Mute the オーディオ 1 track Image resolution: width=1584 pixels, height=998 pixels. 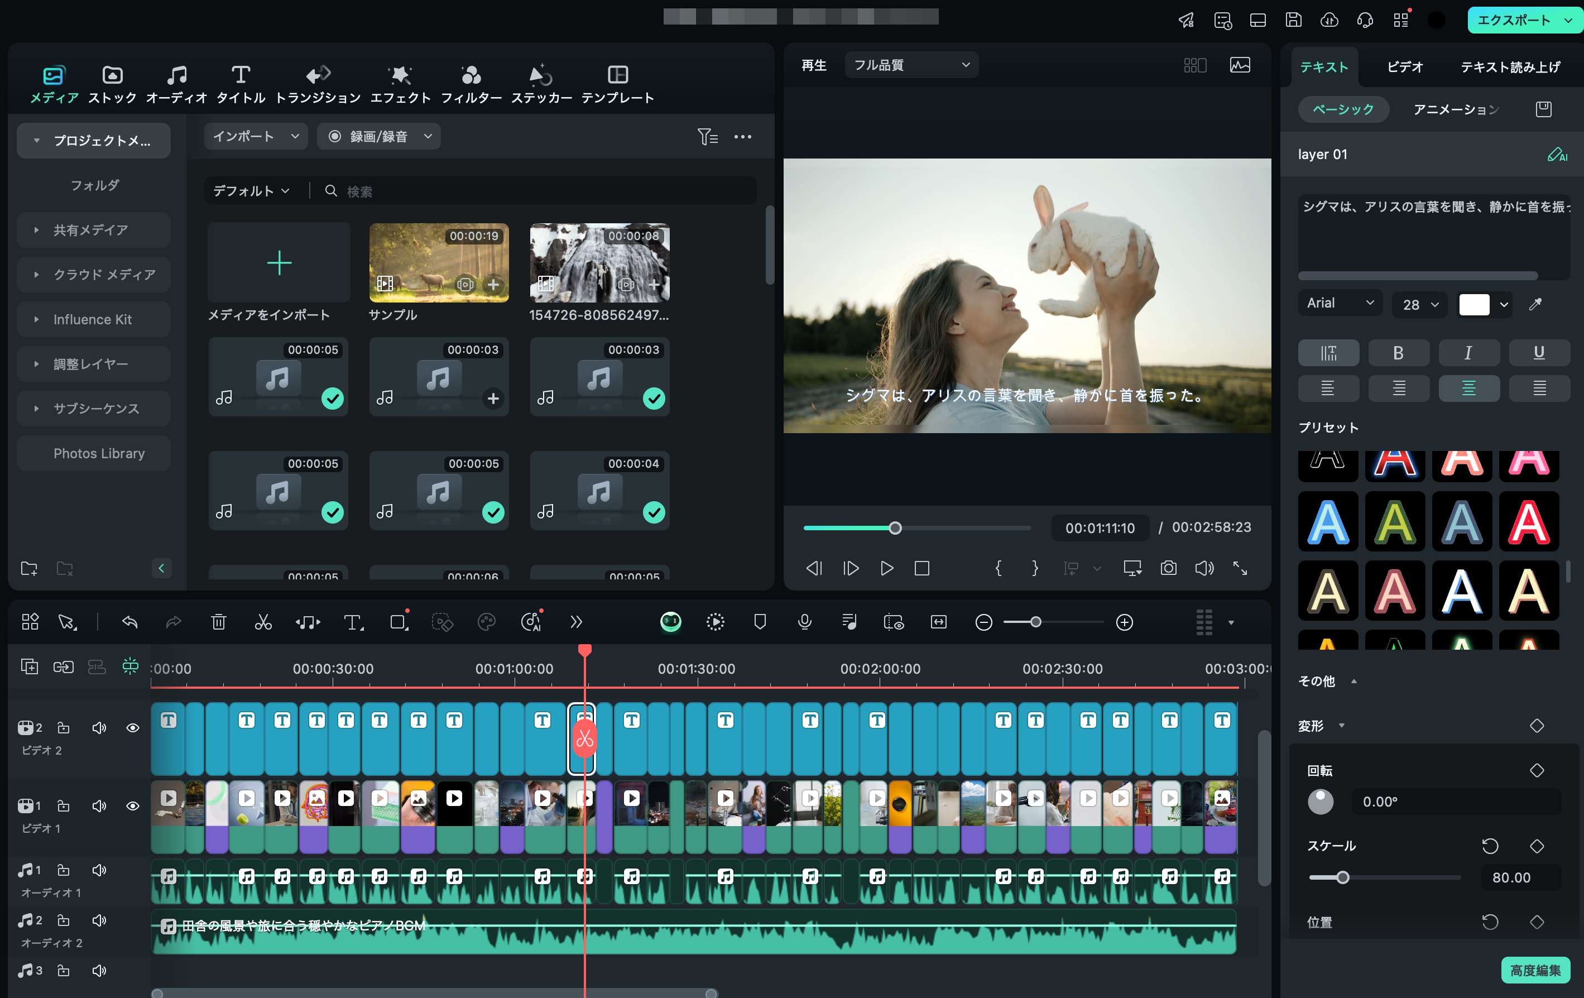tap(99, 870)
